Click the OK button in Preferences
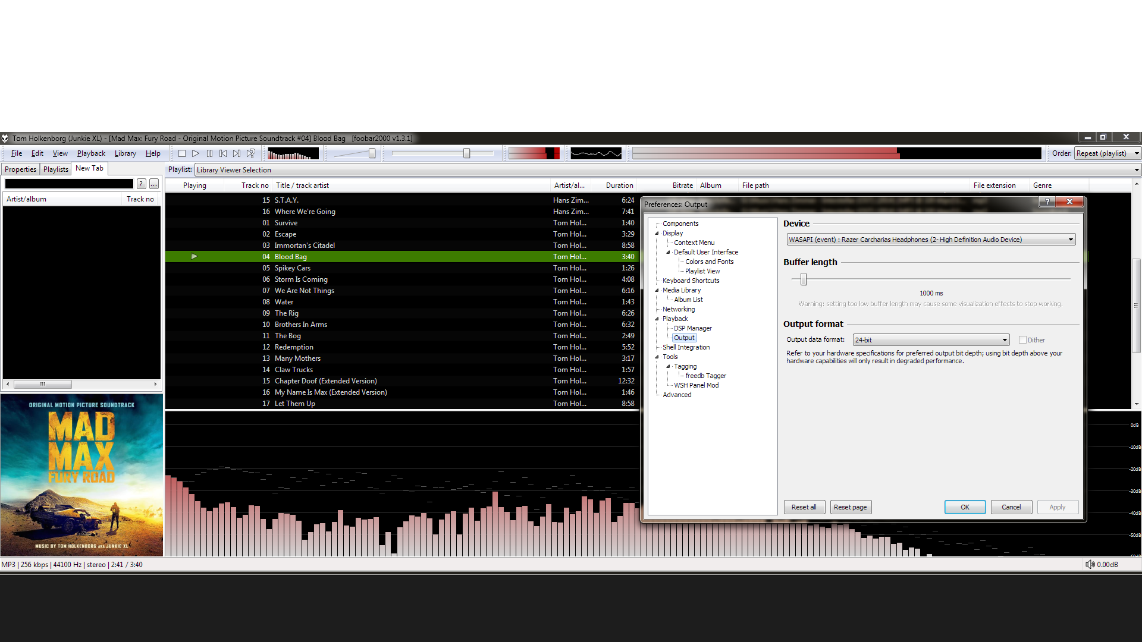Screen dimensions: 1142x642 coord(965,507)
